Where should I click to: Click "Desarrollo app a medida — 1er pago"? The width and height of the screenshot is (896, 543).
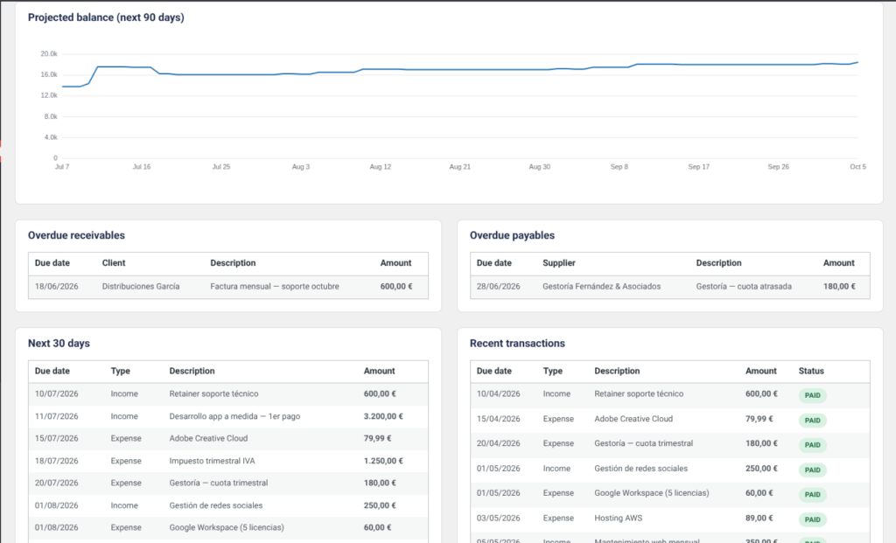pos(234,416)
